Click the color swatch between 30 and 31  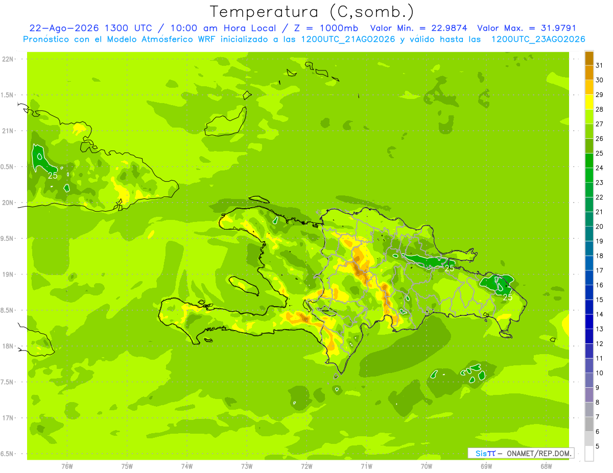[x=589, y=72]
